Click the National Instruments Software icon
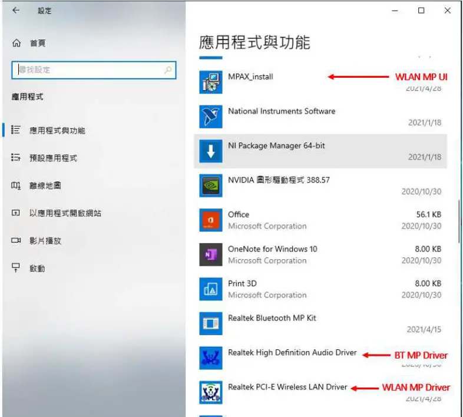463x417 pixels. pyautogui.click(x=210, y=117)
